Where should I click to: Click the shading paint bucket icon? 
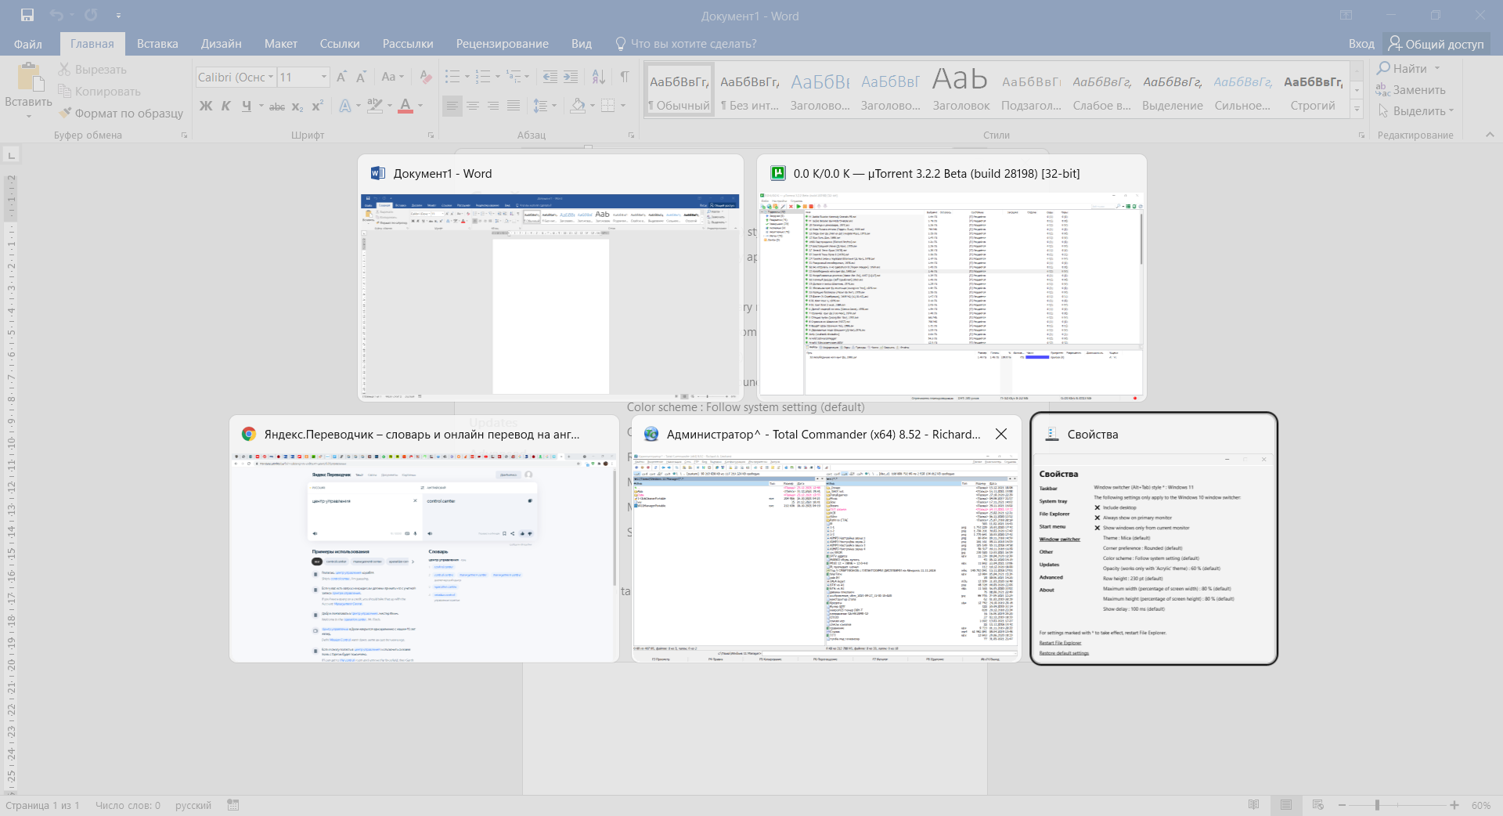click(x=578, y=106)
